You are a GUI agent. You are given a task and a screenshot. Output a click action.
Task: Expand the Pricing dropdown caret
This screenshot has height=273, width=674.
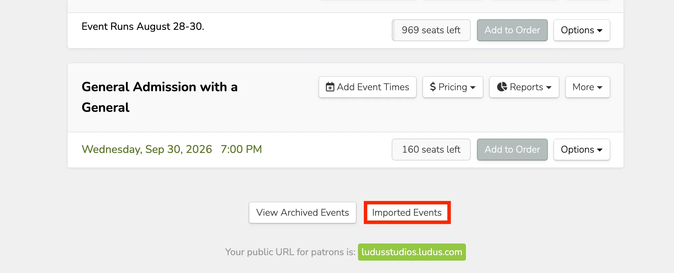(x=473, y=87)
